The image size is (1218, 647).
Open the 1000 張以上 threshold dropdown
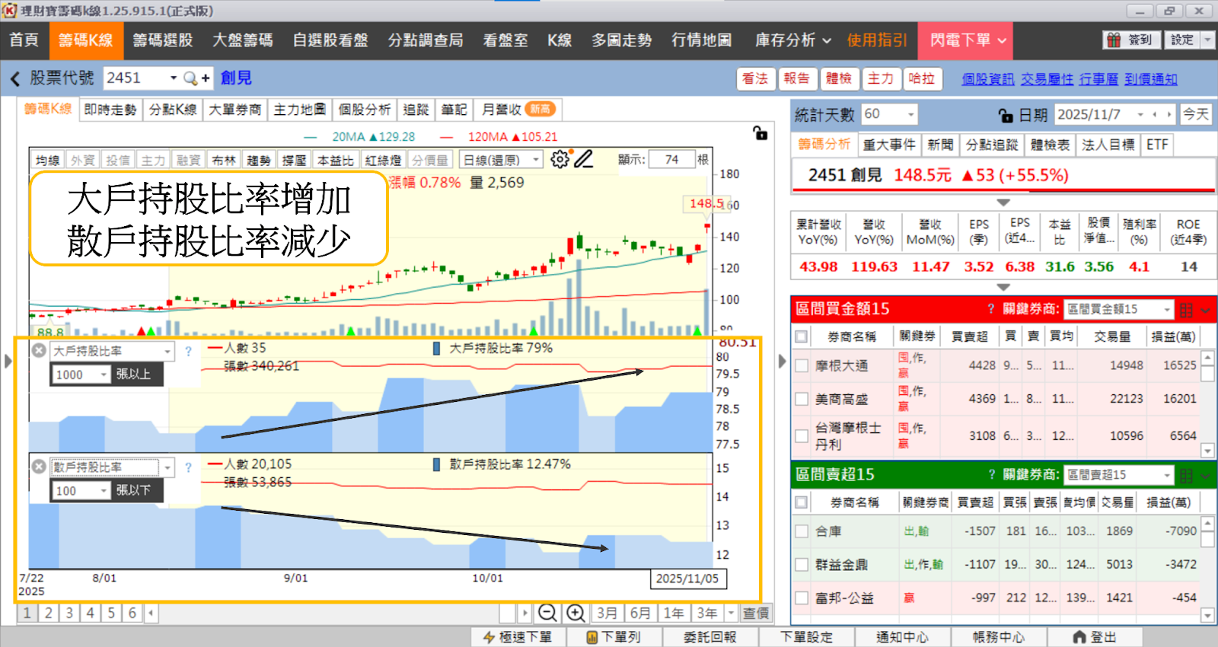coord(104,374)
